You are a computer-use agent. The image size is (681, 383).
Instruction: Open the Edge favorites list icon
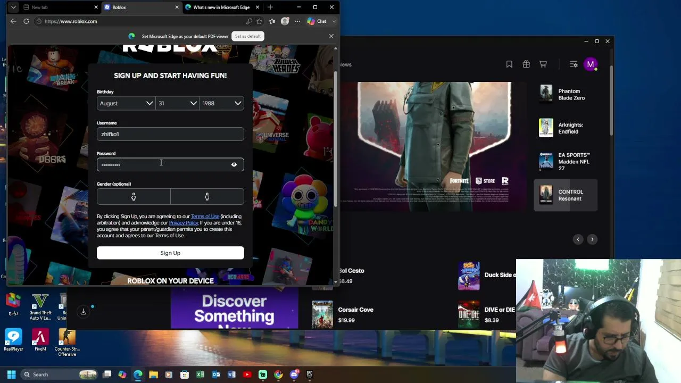(272, 21)
